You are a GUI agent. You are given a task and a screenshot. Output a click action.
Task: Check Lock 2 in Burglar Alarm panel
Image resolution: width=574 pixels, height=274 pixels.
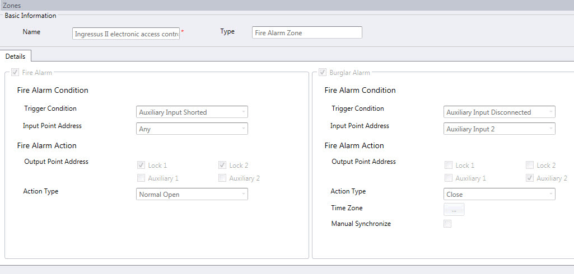(530, 166)
